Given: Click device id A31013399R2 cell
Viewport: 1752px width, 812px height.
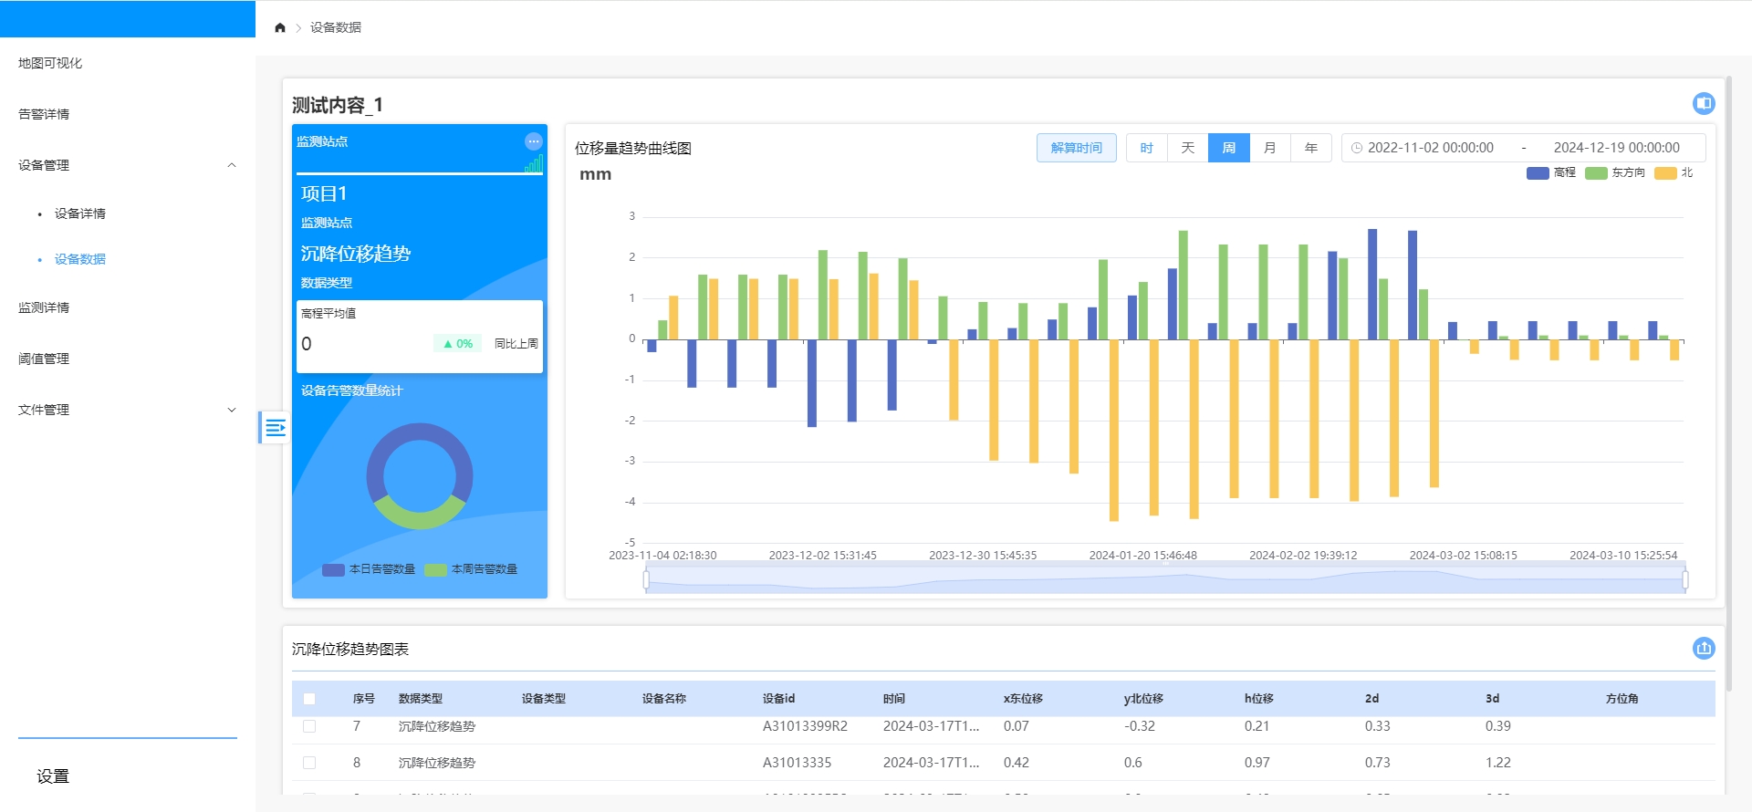Looking at the screenshot, I should pyautogui.click(x=806, y=726).
